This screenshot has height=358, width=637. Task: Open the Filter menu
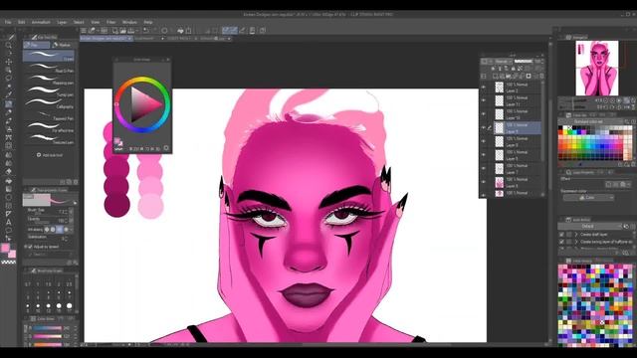(110, 22)
